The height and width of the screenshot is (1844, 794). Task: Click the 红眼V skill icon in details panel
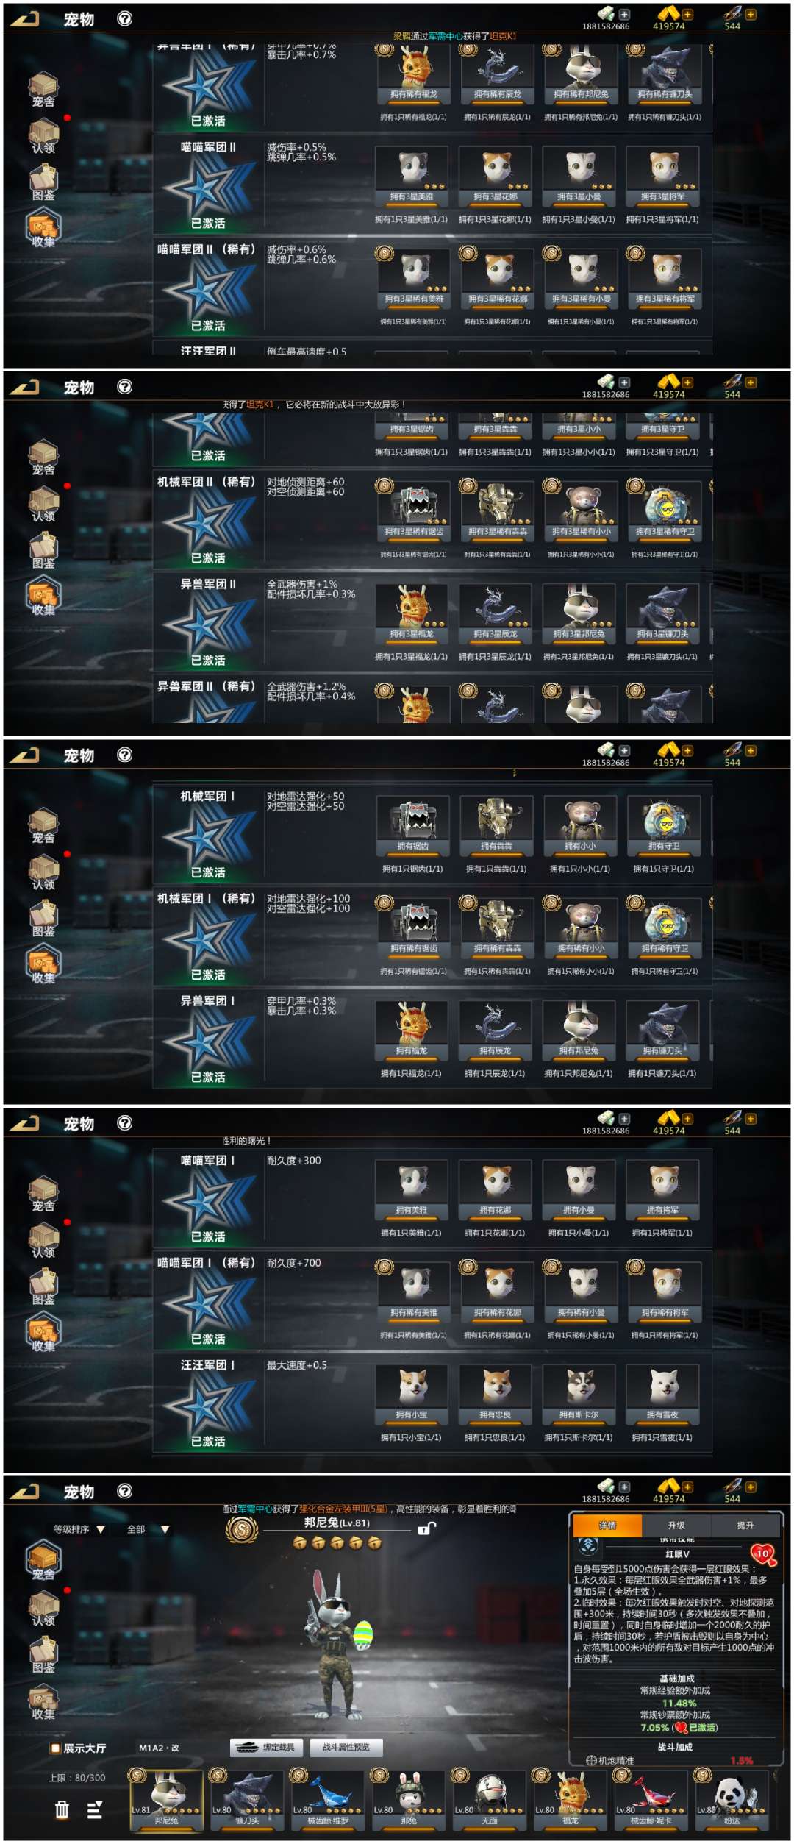(589, 1546)
